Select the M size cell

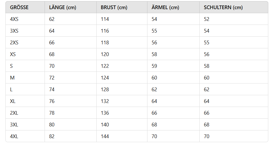click(x=12, y=78)
